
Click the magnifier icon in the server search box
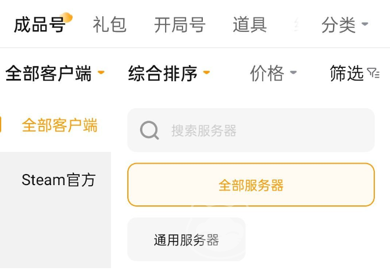[x=149, y=131]
